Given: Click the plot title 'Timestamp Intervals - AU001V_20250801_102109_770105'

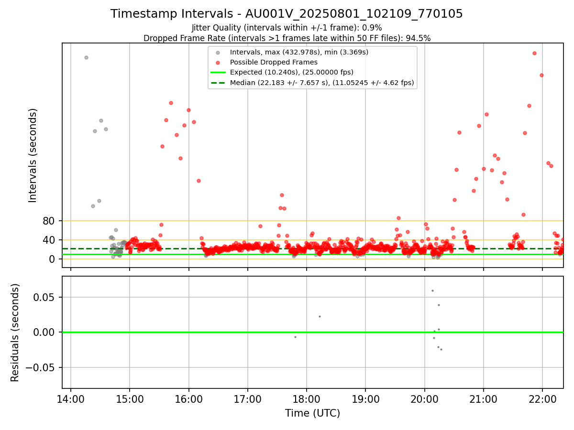Looking at the screenshot, I should 287,14.
